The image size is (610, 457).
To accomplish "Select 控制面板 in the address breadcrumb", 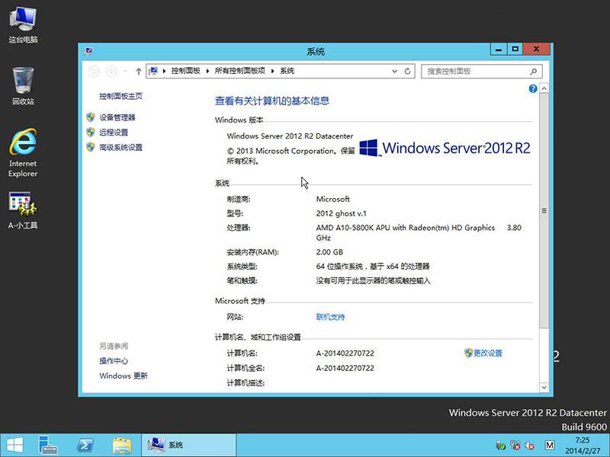I will (185, 71).
